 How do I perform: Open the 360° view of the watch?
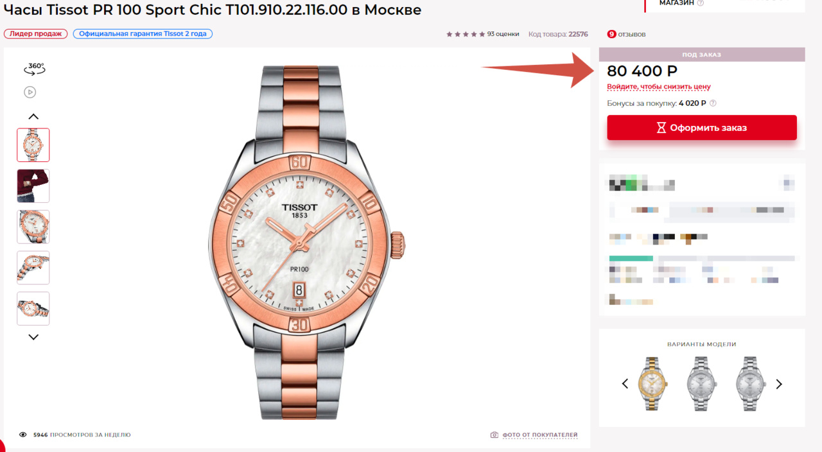[x=34, y=67]
